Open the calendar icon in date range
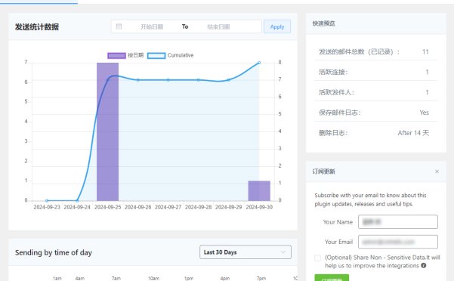454x281 pixels. coord(119,26)
